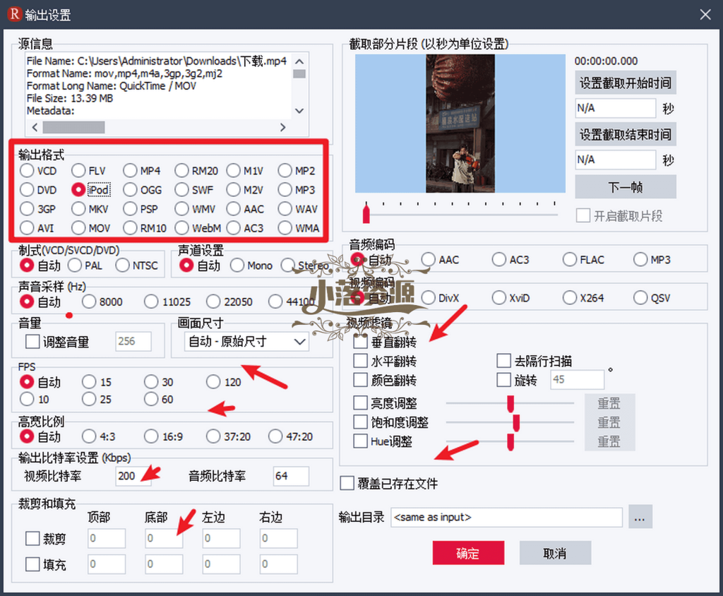Click the rotation angle field

coord(578,380)
